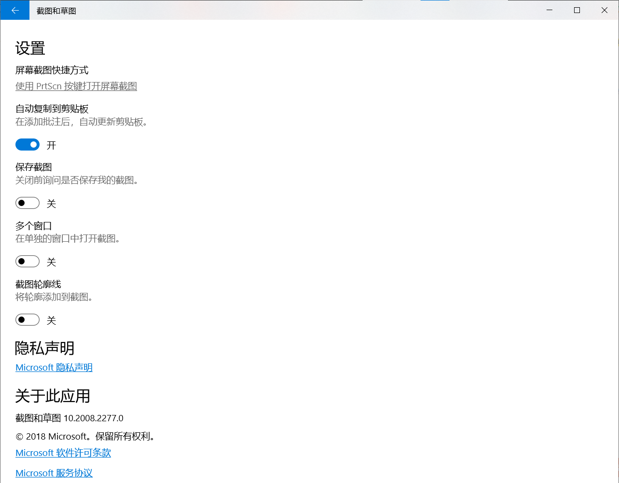Click the blue back arrow in title bar
This screenshot has width=619, height=483.
click(x=14, y=10)
